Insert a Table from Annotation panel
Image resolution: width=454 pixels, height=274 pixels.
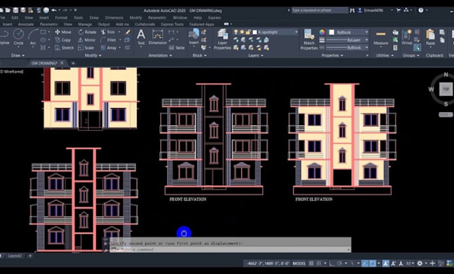pyautogui.click(x=177, y=48)
